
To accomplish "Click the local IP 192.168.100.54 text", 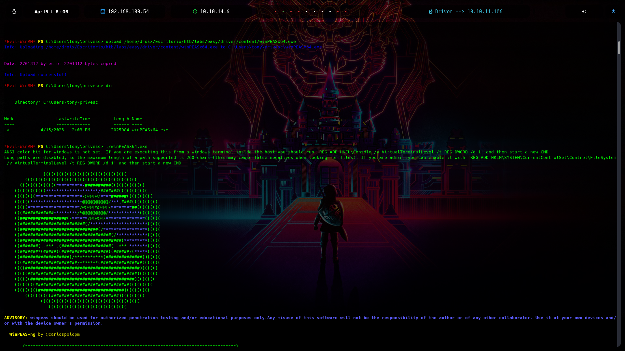I will [128, 11].
